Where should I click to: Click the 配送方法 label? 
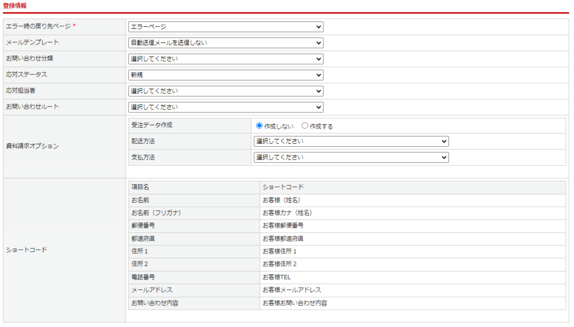143,141
